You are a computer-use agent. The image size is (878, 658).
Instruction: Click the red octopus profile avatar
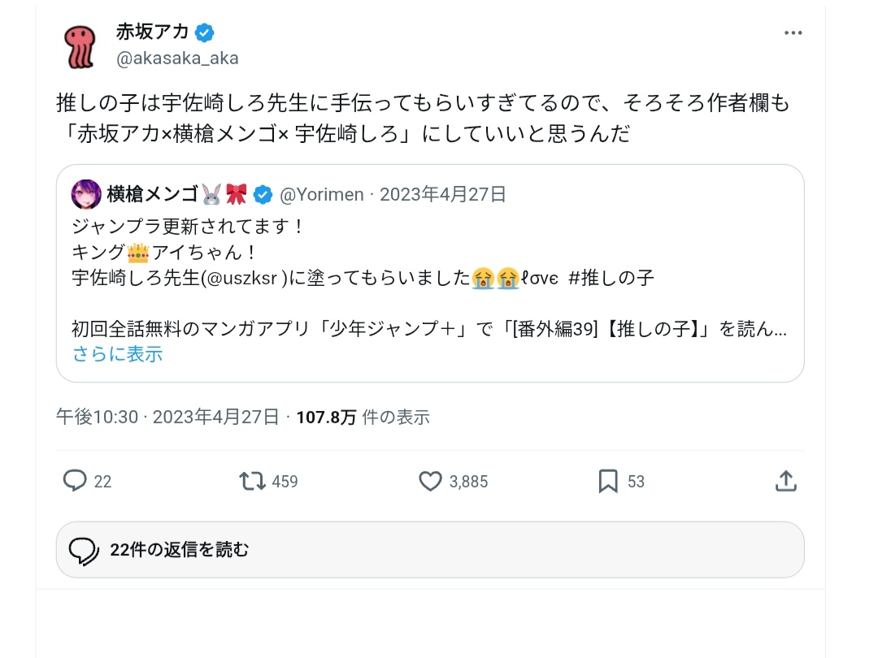[x=78, y=45]
